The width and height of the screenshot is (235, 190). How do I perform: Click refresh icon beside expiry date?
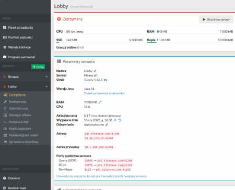point(120,120)
